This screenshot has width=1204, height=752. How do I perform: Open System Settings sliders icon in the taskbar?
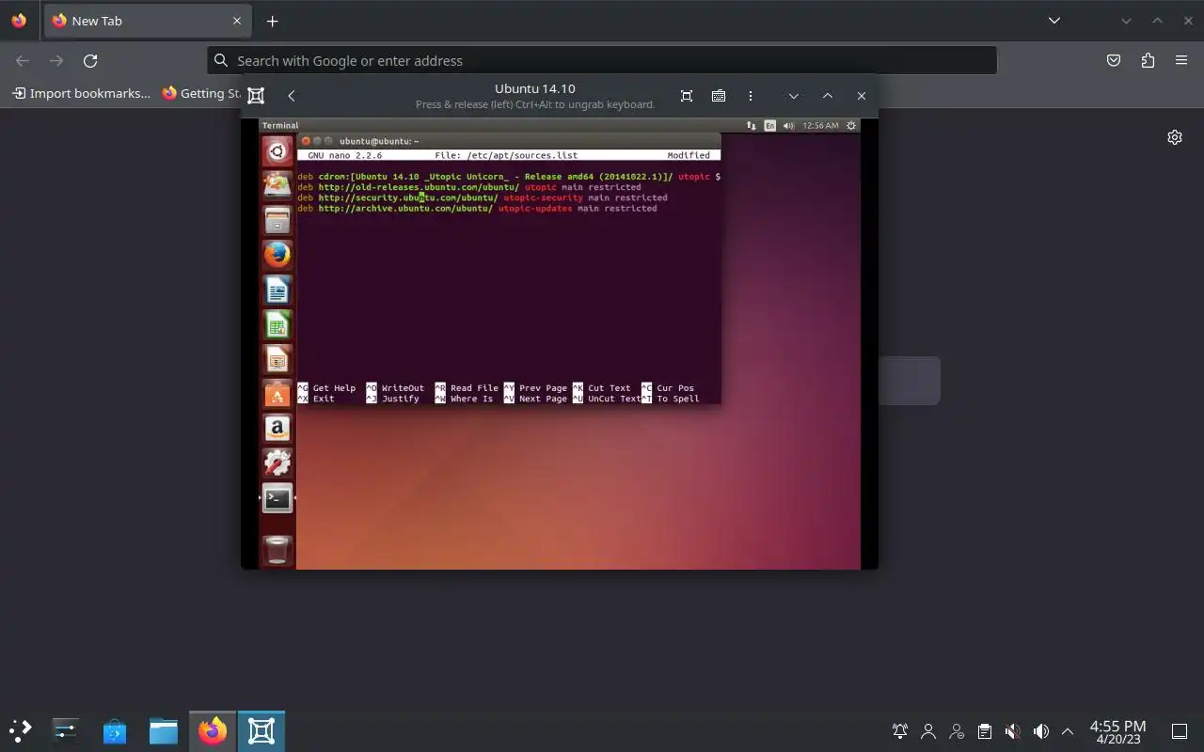[65, 730]
